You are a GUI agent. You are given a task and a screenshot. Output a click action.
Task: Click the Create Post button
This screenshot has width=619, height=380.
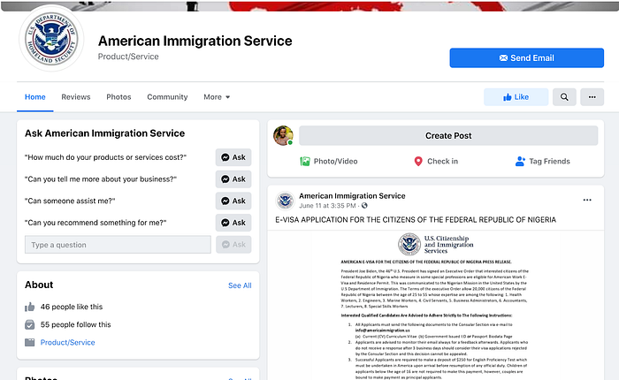[448, 136]
